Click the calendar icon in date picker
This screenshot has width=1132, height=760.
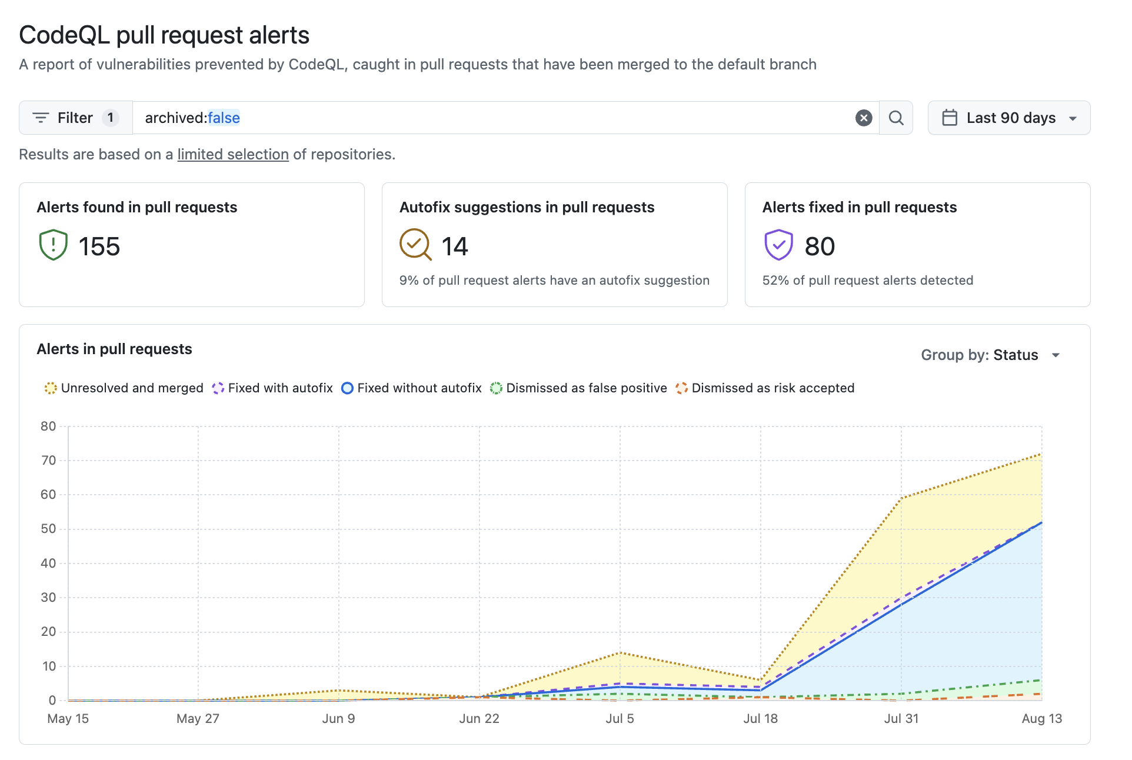[x=950, y=118]
